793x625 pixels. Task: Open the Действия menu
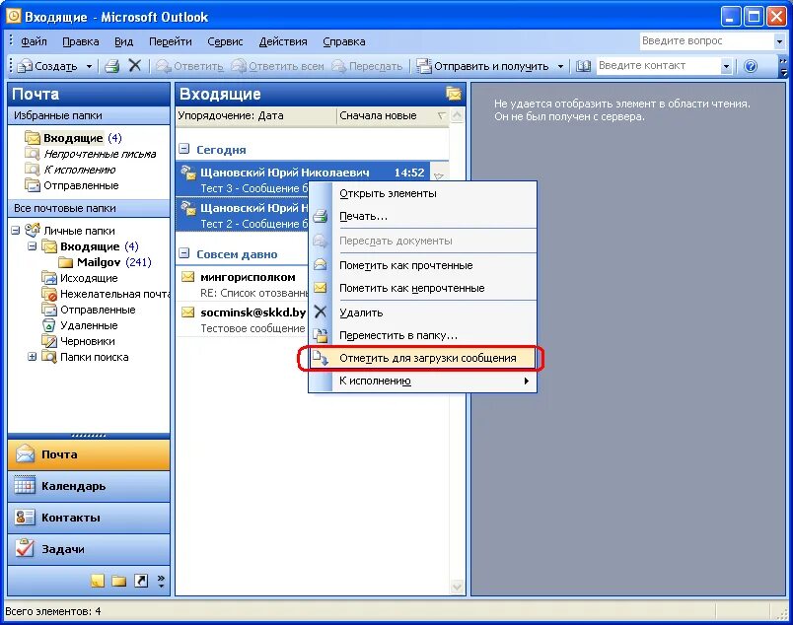click(x=283, y=41)
